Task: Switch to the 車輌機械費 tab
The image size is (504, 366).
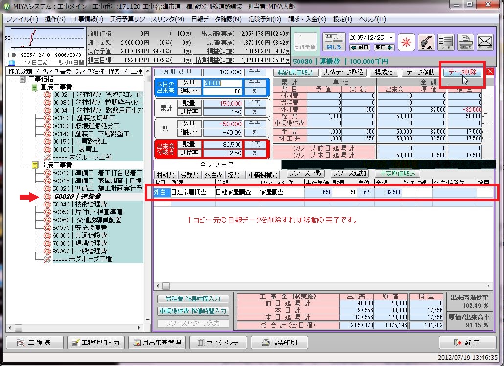Action: click(x=263, y=175)
